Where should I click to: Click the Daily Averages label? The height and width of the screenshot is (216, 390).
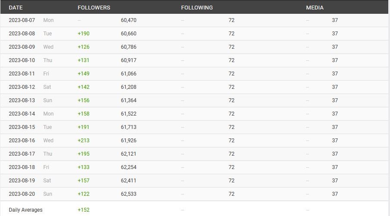click(x=25, y=210)
